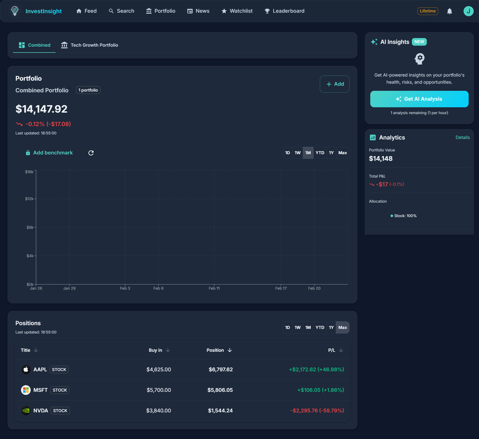Sort positions by Title column arrow
479x439 pixels.
[36, 350]
